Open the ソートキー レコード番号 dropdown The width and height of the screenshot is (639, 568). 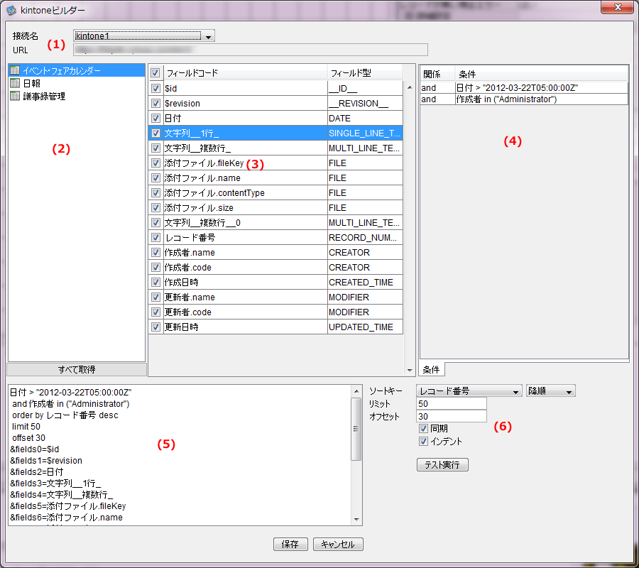tap(516, 391)
